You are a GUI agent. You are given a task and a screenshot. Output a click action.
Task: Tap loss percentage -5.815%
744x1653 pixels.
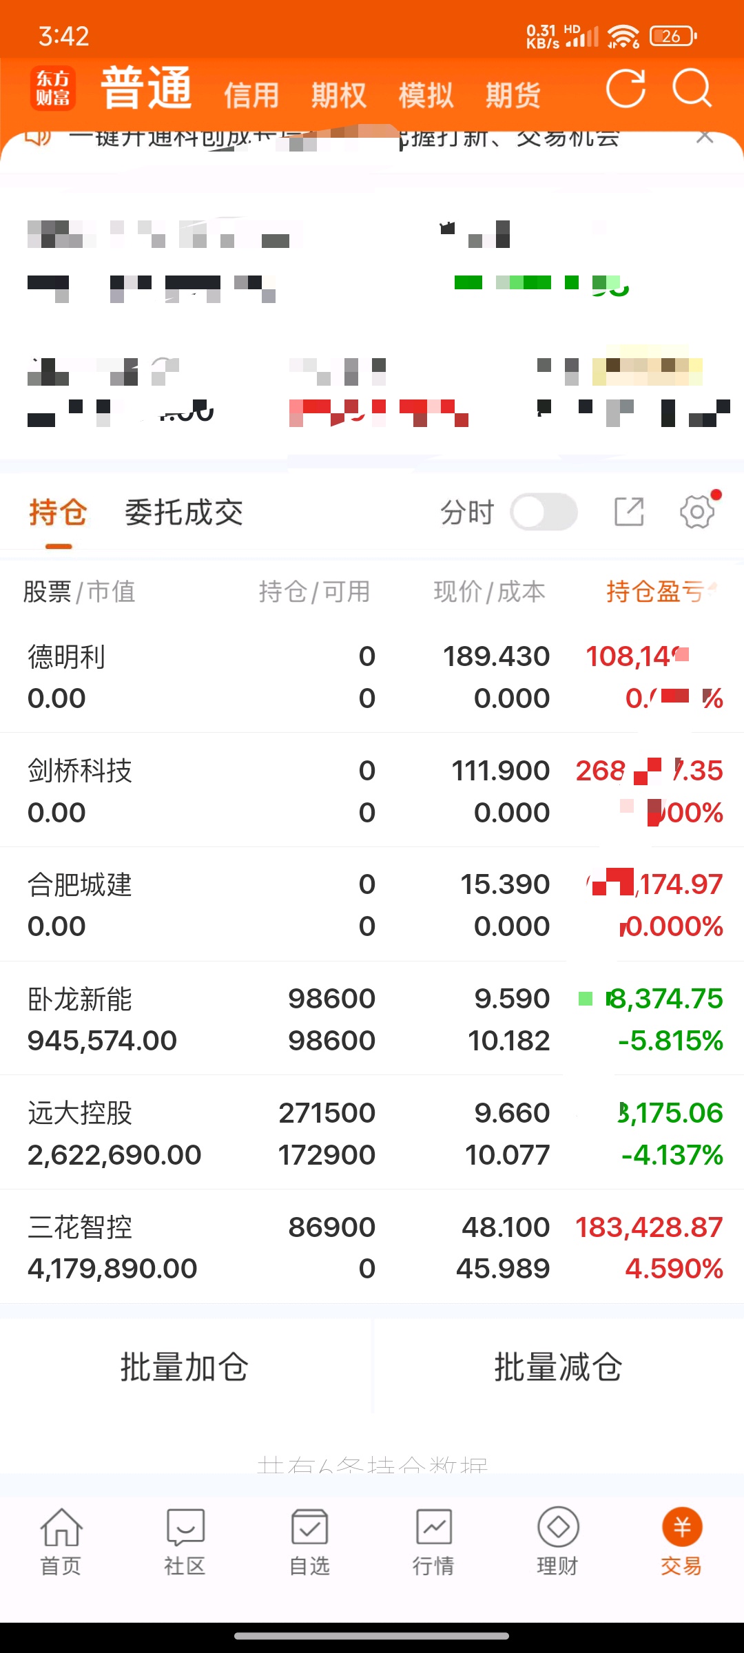[x=671, y=1041]
